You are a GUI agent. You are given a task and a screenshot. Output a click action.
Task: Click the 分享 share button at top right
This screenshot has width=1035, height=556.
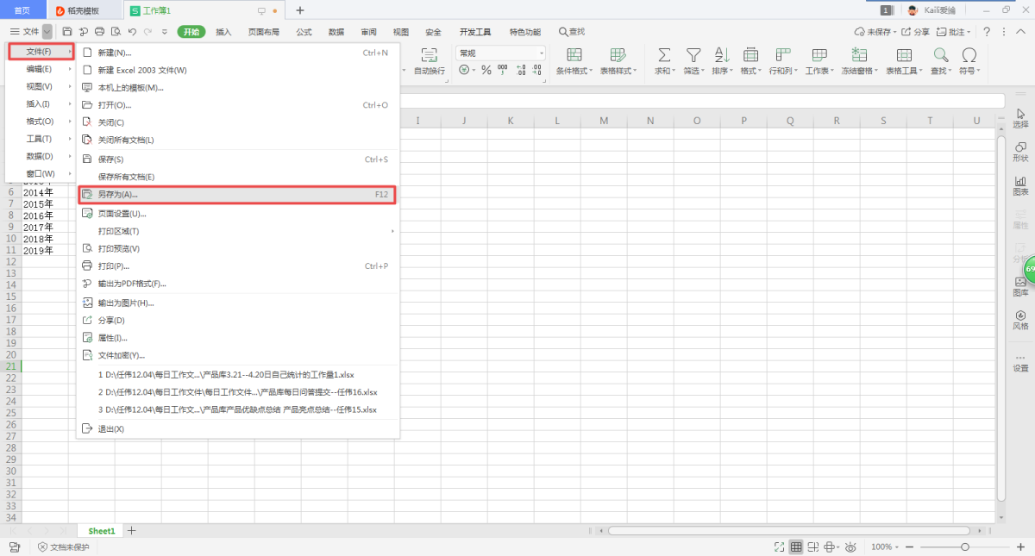[917, 32]
